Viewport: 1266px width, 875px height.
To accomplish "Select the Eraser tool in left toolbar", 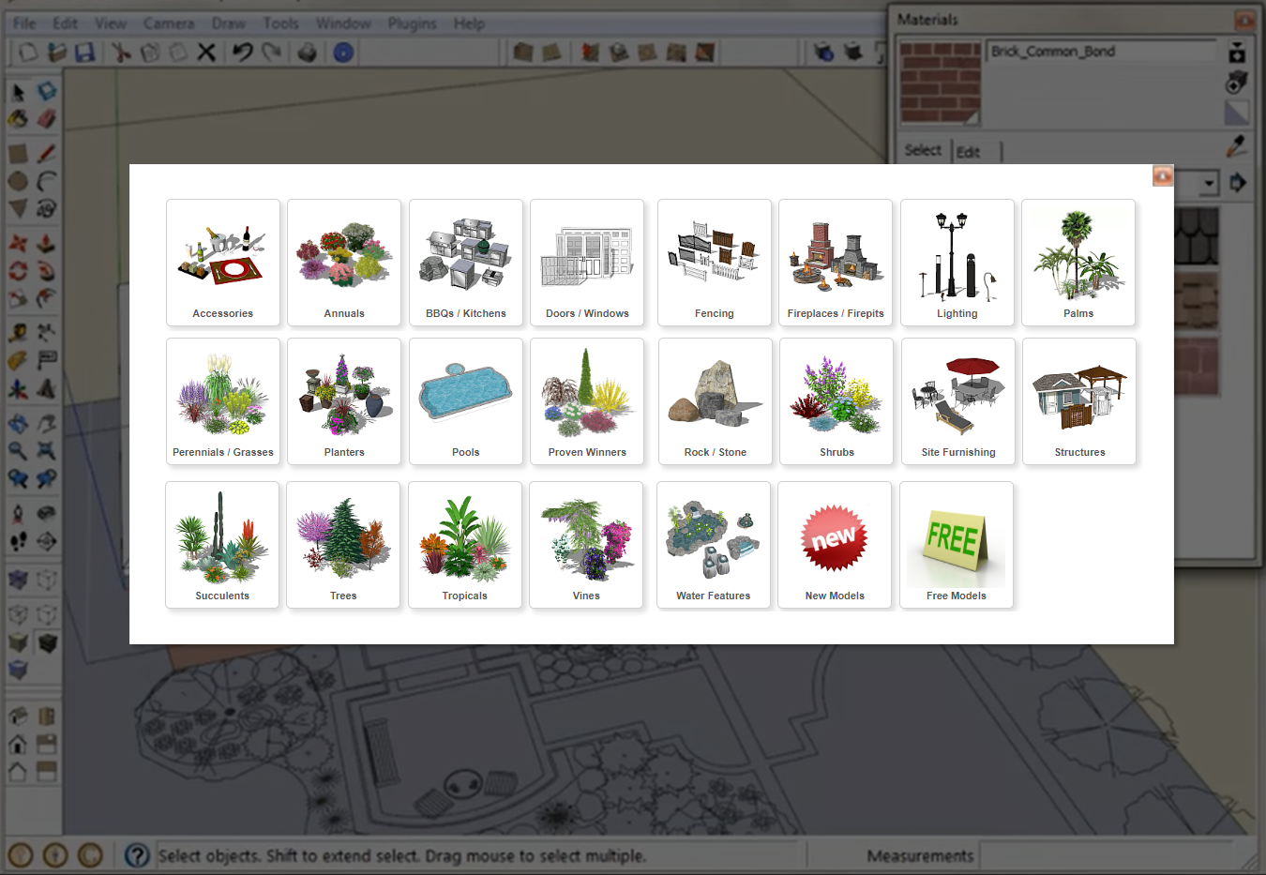I will click(46, 119).
